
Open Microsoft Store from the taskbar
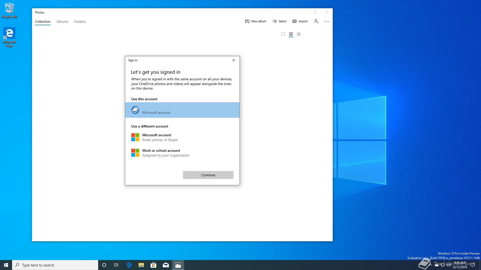153,265
